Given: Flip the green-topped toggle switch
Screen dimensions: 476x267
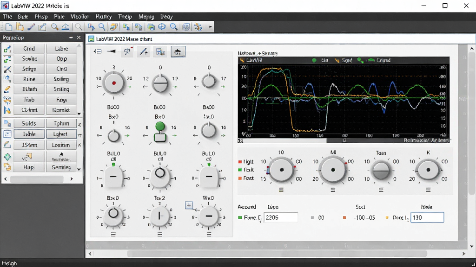Looking at the screenshot, I should click(x=160, y=132).
